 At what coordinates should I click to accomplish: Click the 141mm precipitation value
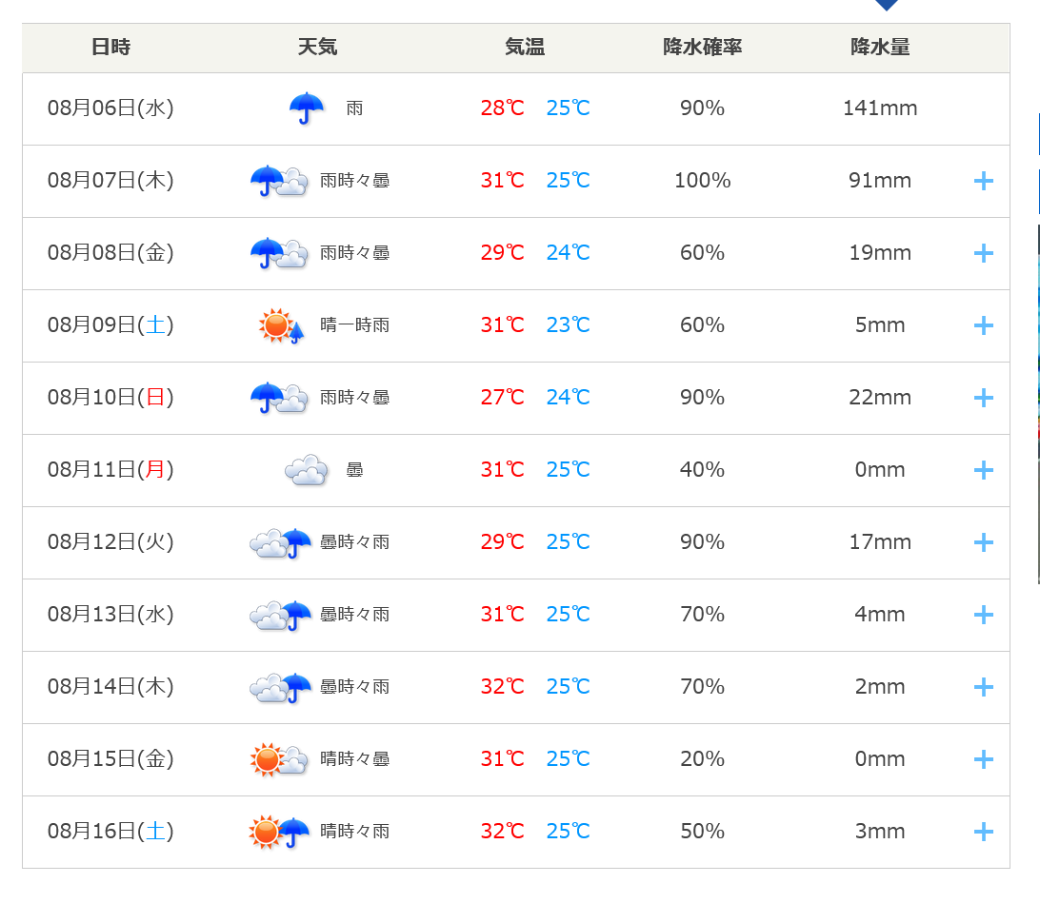(x=880, y=108)
